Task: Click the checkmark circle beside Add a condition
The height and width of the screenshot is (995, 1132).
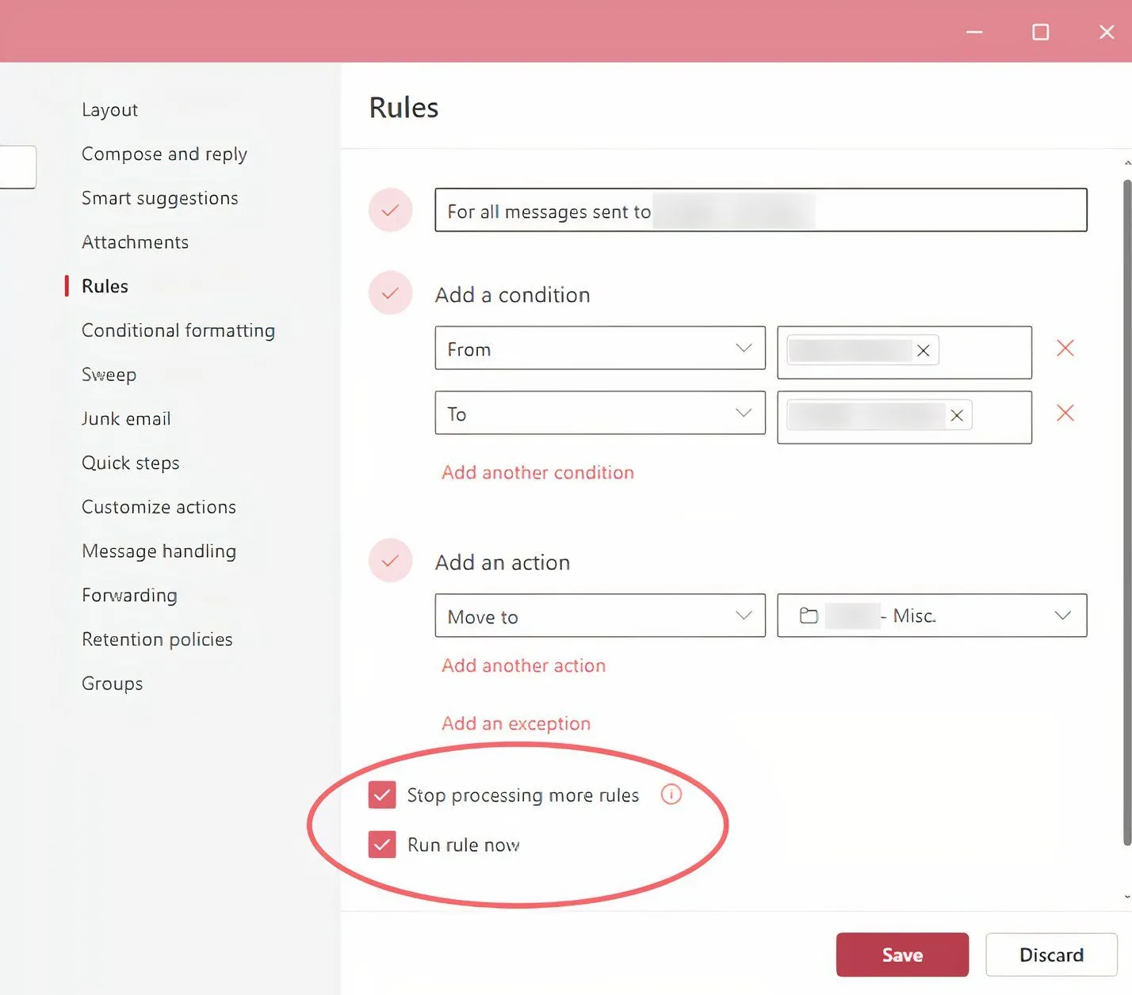Action: tap(389, 292)
